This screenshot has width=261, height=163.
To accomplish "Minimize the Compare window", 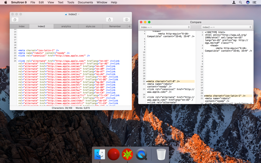I will tap(145, 22).
